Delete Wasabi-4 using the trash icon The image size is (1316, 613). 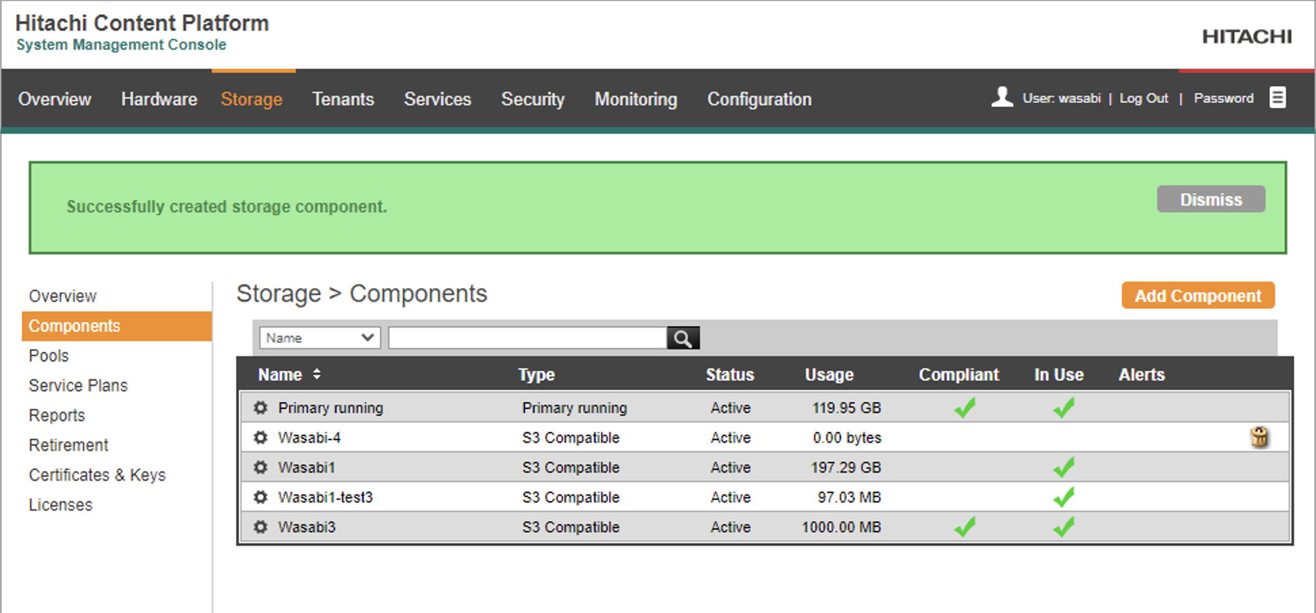pos(1259,437)
